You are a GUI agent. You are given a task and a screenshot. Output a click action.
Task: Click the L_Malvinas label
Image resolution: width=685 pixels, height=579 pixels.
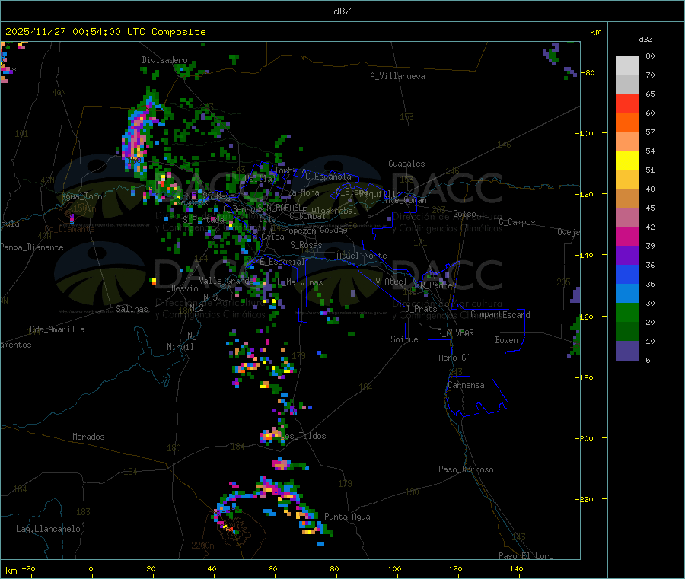301,282
